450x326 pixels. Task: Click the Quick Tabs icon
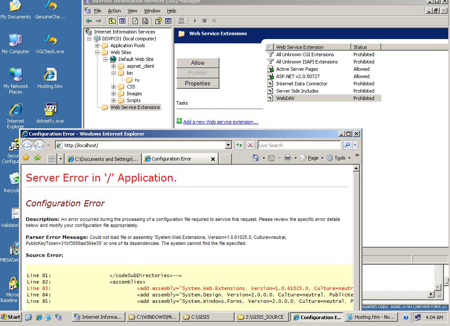52,159
